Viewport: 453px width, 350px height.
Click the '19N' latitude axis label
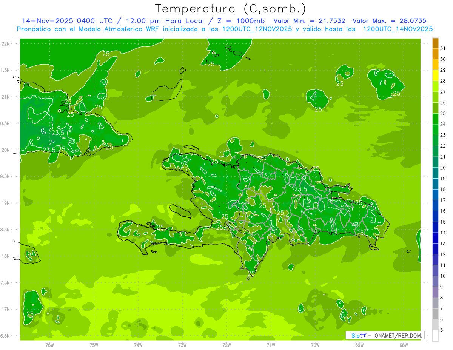point(6,203)
